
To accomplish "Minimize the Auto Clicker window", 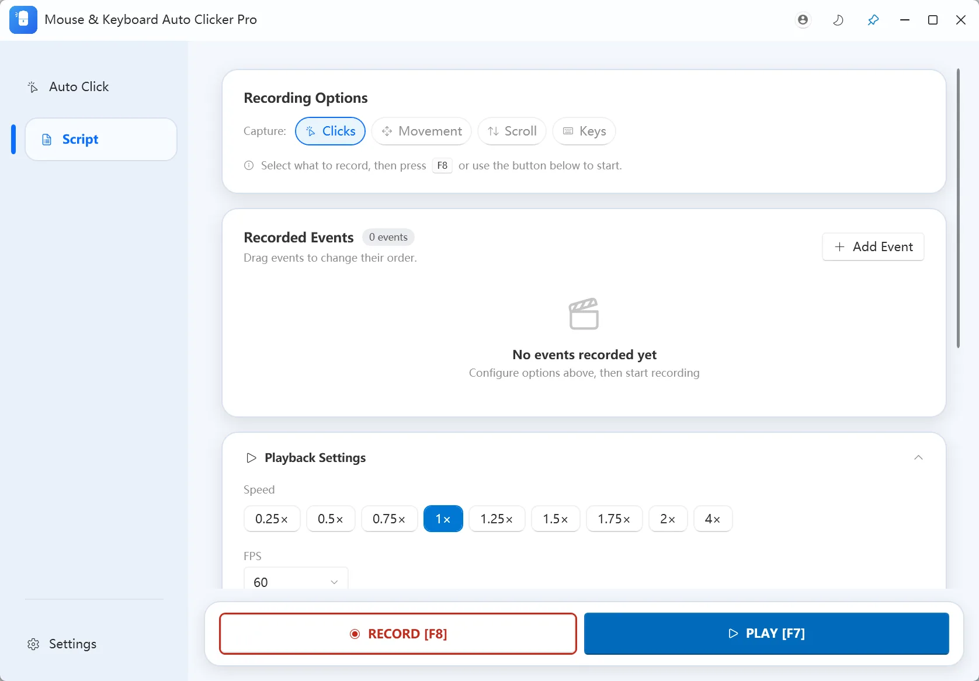I will 905,20.
